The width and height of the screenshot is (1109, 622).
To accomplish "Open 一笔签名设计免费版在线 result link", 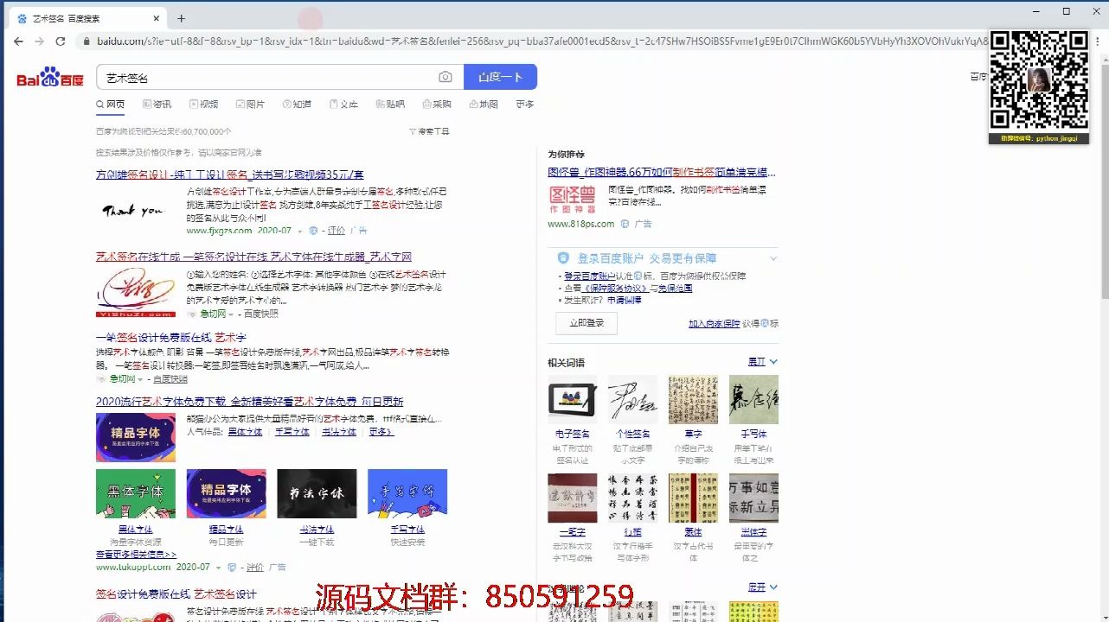I will [x=171, y=338].
